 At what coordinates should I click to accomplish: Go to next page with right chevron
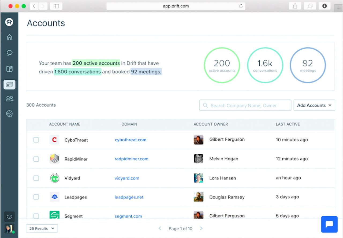pos(201,228)
